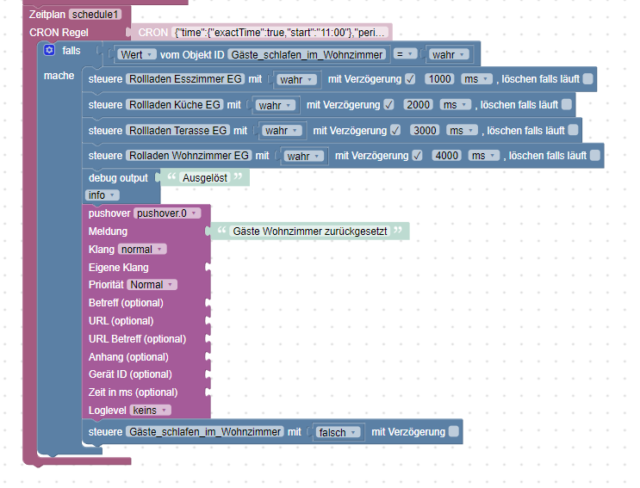This screenshot has height=488, width=640.
Task: Click the URL (optional) label
Action: click(x=121, y=321)
